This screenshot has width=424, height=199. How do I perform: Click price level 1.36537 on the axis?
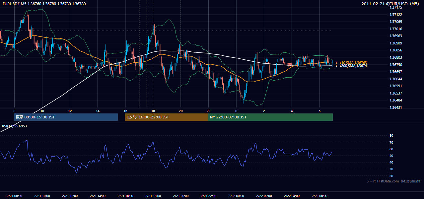tap(395, 93)
